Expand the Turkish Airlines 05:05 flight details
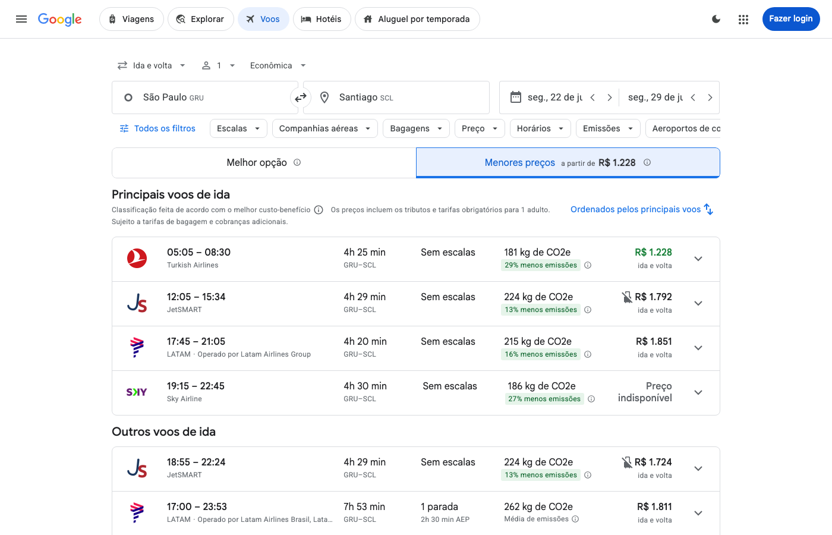Image resolution: width=832 pixels, height=535 pixels. 698,259
